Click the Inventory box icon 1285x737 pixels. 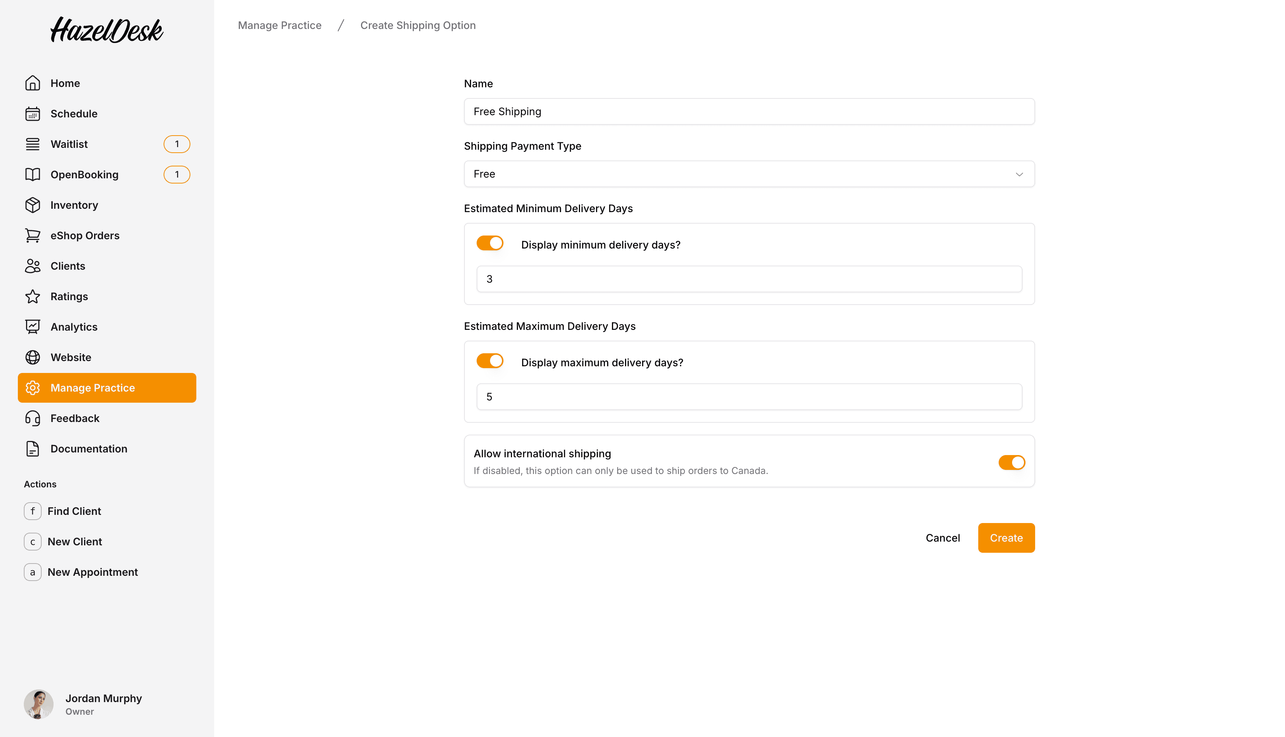tap(32, 205)
